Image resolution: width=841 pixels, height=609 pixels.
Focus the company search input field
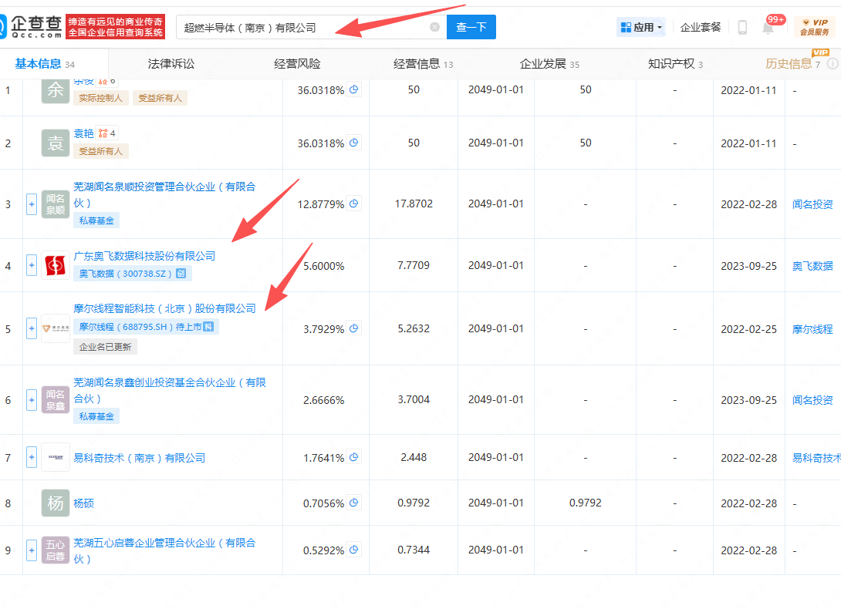click(x=311, y=27)
